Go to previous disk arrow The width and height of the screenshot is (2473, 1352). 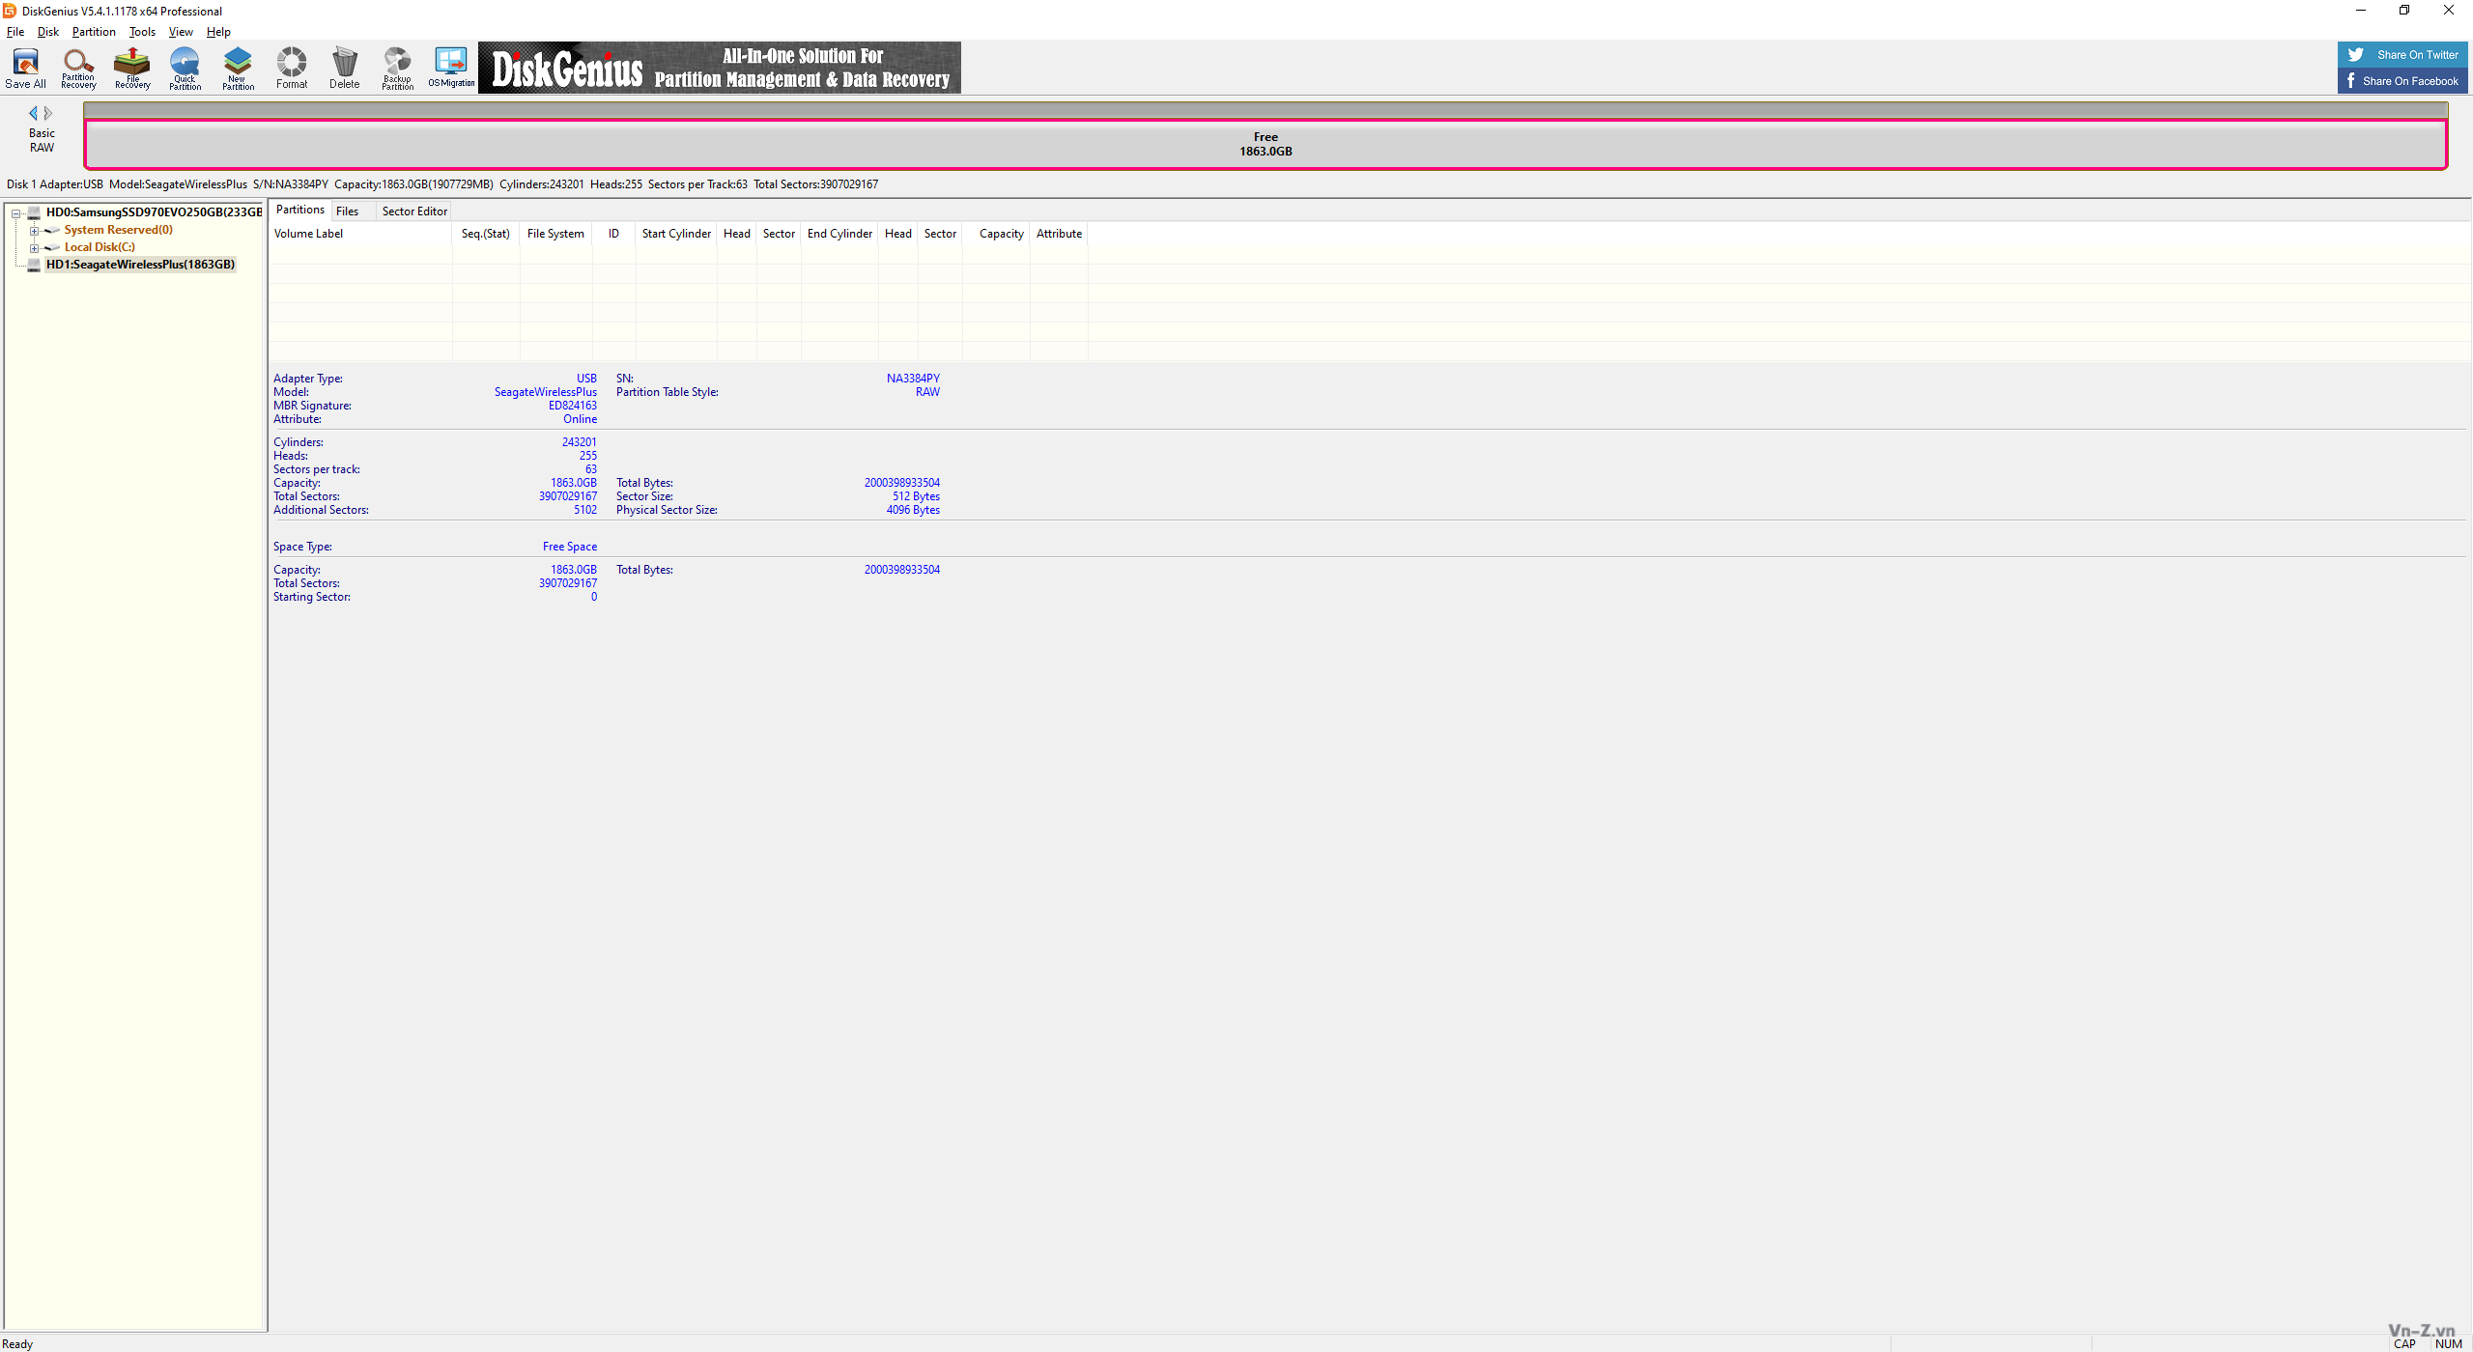pos(33,113)
